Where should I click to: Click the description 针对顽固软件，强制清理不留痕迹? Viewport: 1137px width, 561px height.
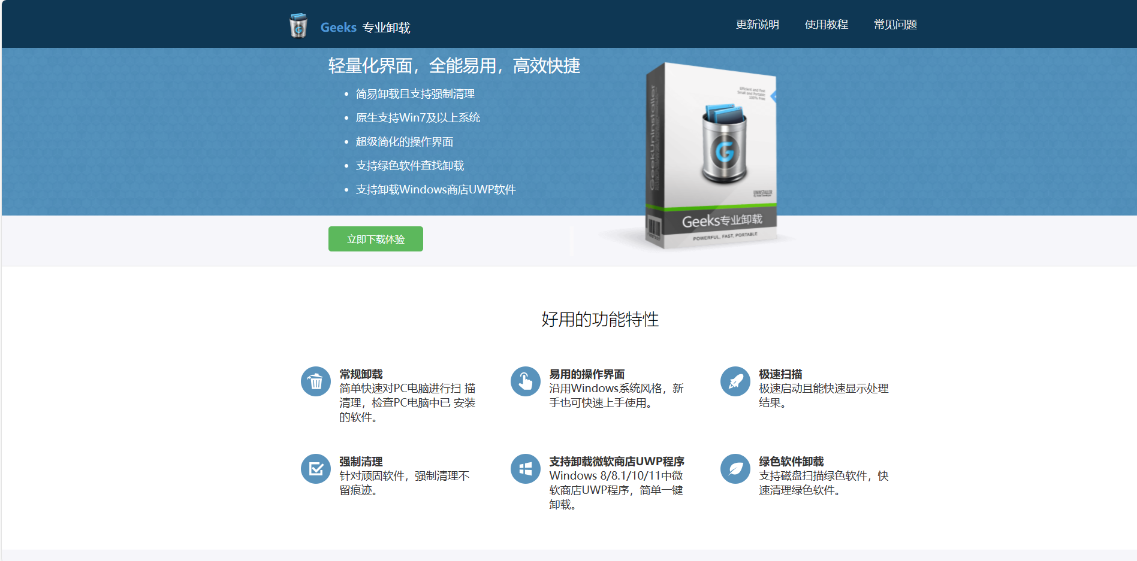[x=405, y=483]
